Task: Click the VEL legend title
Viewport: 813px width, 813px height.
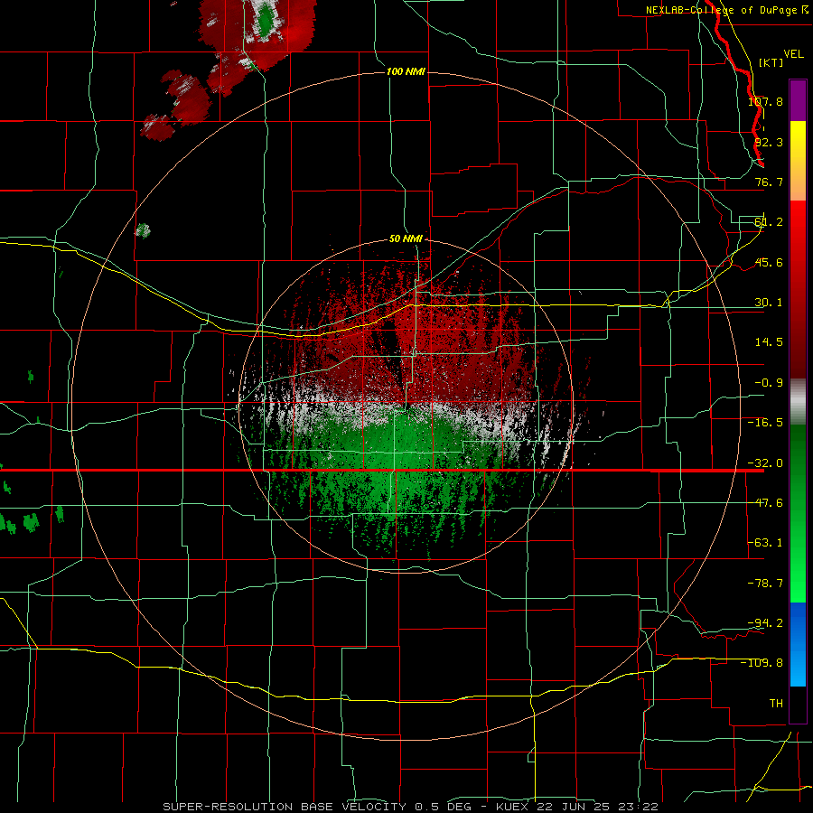Action: 793,53
